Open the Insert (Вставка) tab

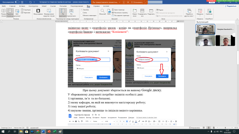[22, 6]
